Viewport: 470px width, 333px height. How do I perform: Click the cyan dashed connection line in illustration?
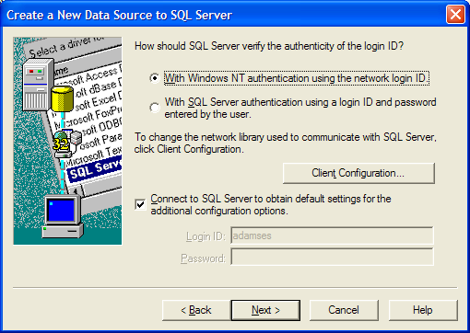click(x=63, y=154)
